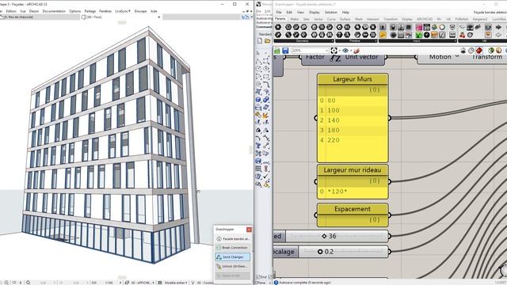
Task: Click Send Changes in Grasshopper palette
Action: pos(232,256)
